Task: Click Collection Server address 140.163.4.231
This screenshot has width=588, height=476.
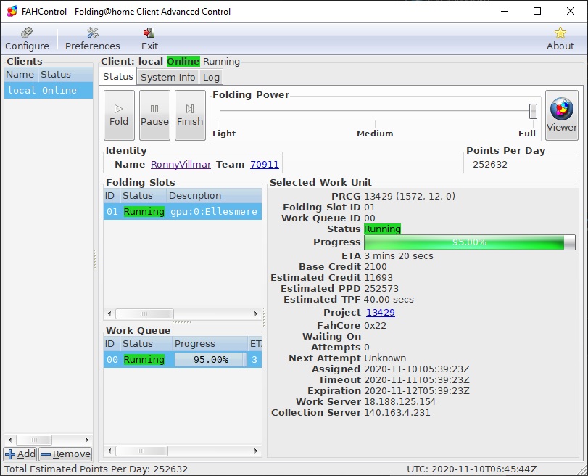Action: (x=397, y=413)
